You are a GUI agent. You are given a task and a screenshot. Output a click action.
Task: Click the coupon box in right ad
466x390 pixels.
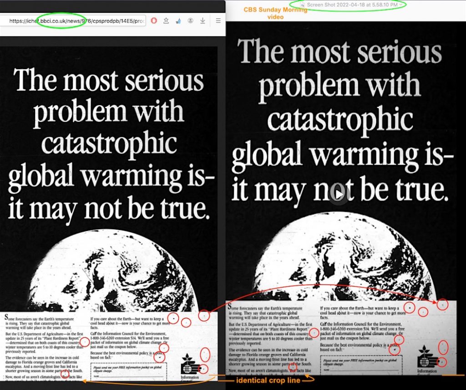click(360, 366)
